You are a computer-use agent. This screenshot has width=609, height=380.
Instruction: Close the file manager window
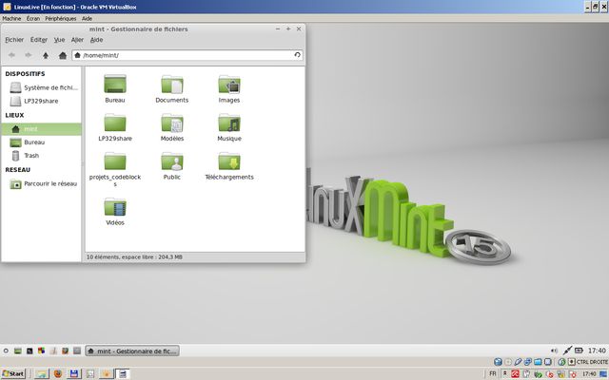(299, 28)
